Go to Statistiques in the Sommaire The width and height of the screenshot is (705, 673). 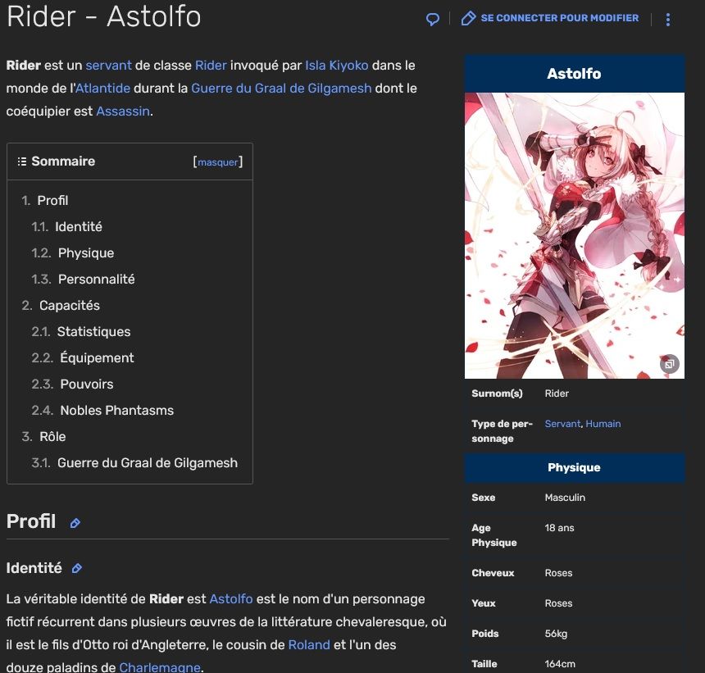[93, 331]
